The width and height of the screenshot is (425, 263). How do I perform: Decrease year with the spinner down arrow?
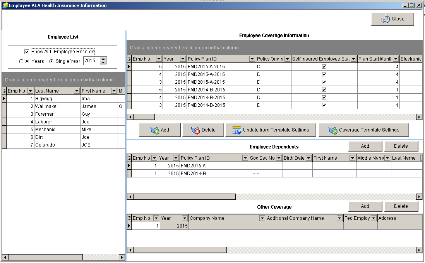pos(103,62)
